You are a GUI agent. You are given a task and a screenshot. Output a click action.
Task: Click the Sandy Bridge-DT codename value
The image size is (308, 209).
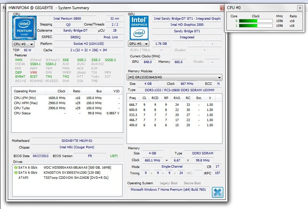[x=75, y=31]
